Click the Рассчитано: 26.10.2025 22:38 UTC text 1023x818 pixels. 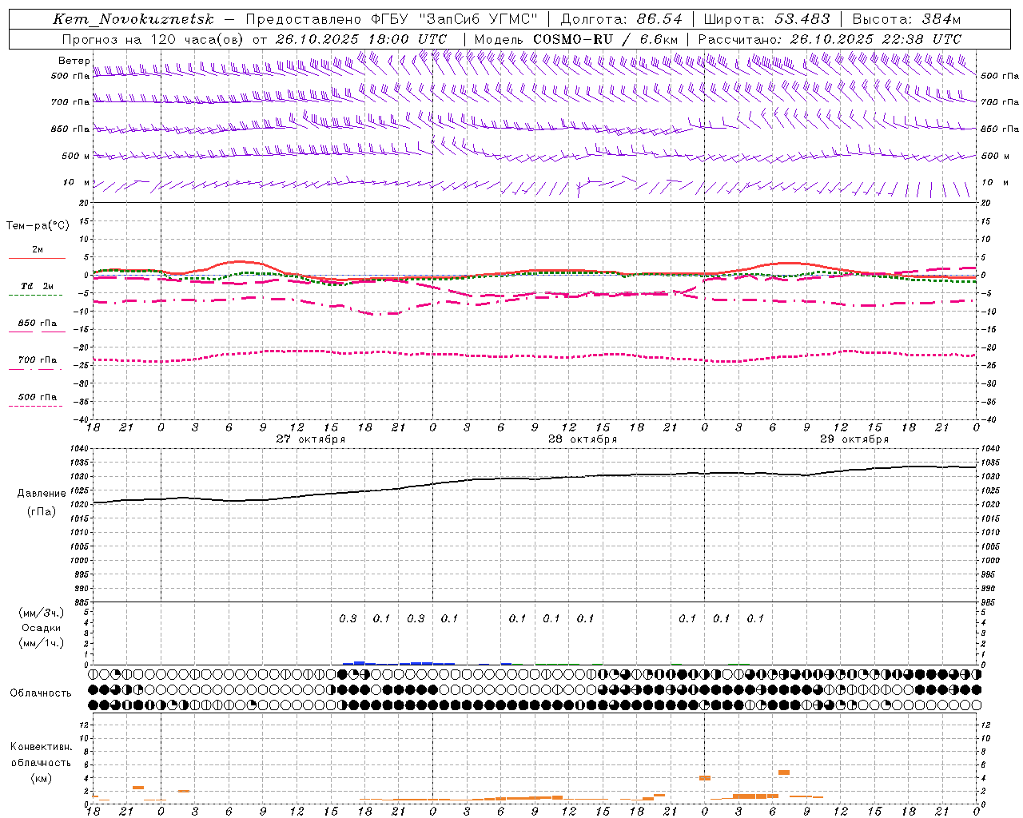tap(830, 39)
